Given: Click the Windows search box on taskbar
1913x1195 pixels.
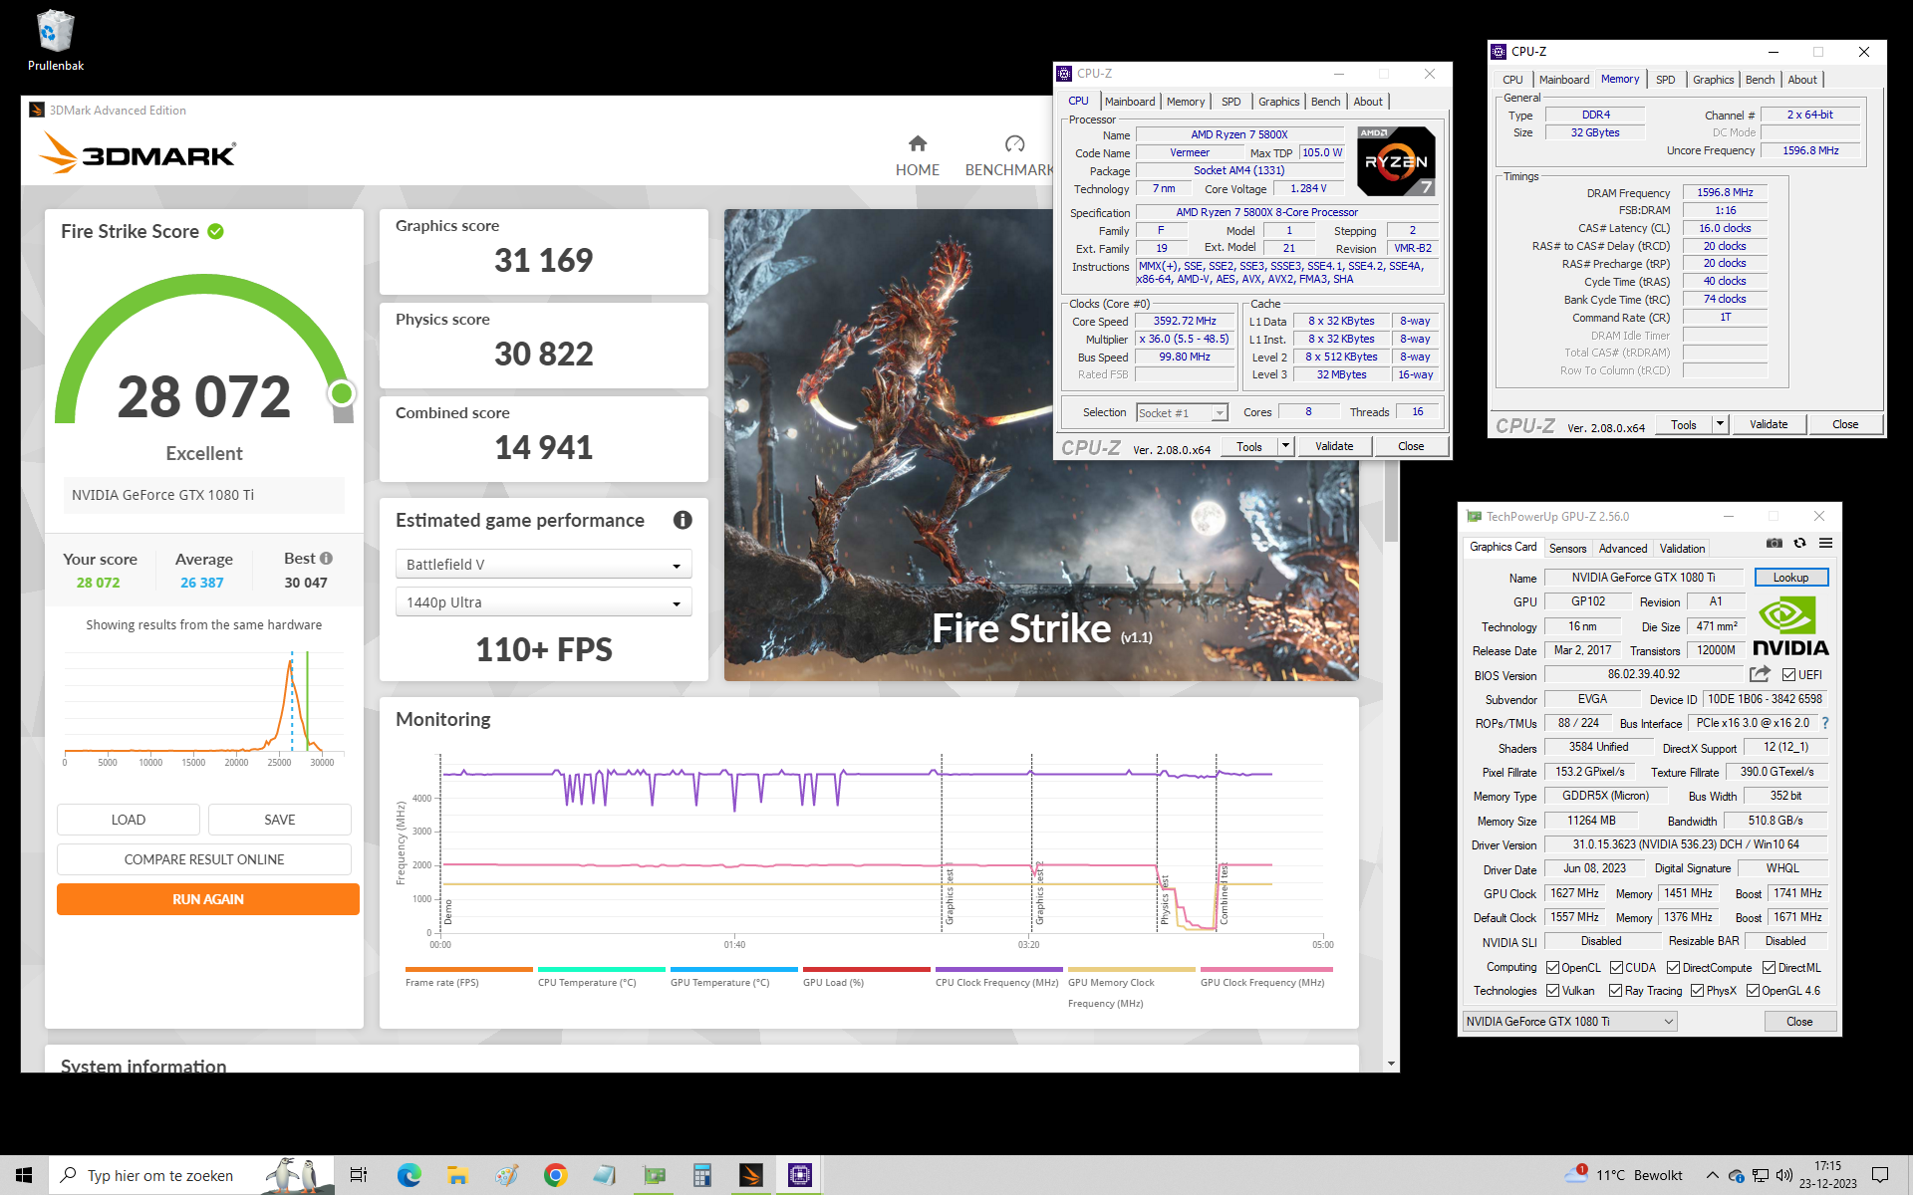Looking at the screenshot, I should point(192,1175).
